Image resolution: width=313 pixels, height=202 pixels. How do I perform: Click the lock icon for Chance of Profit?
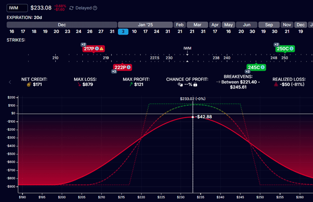(x=196, y=85)
